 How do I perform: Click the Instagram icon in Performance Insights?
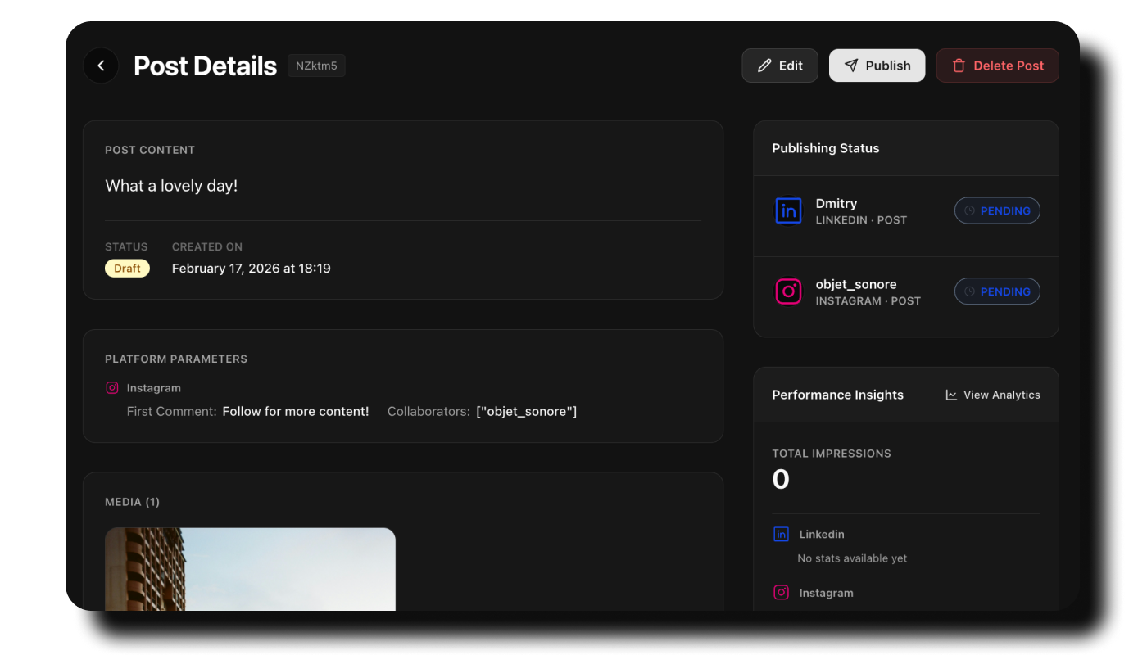click(782, 593)
